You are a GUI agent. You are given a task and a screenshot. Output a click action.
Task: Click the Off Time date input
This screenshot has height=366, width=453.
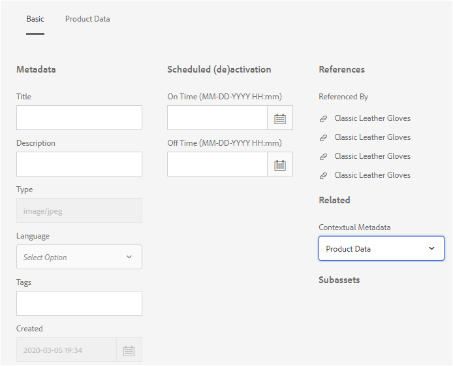click(x=217, y=165)
